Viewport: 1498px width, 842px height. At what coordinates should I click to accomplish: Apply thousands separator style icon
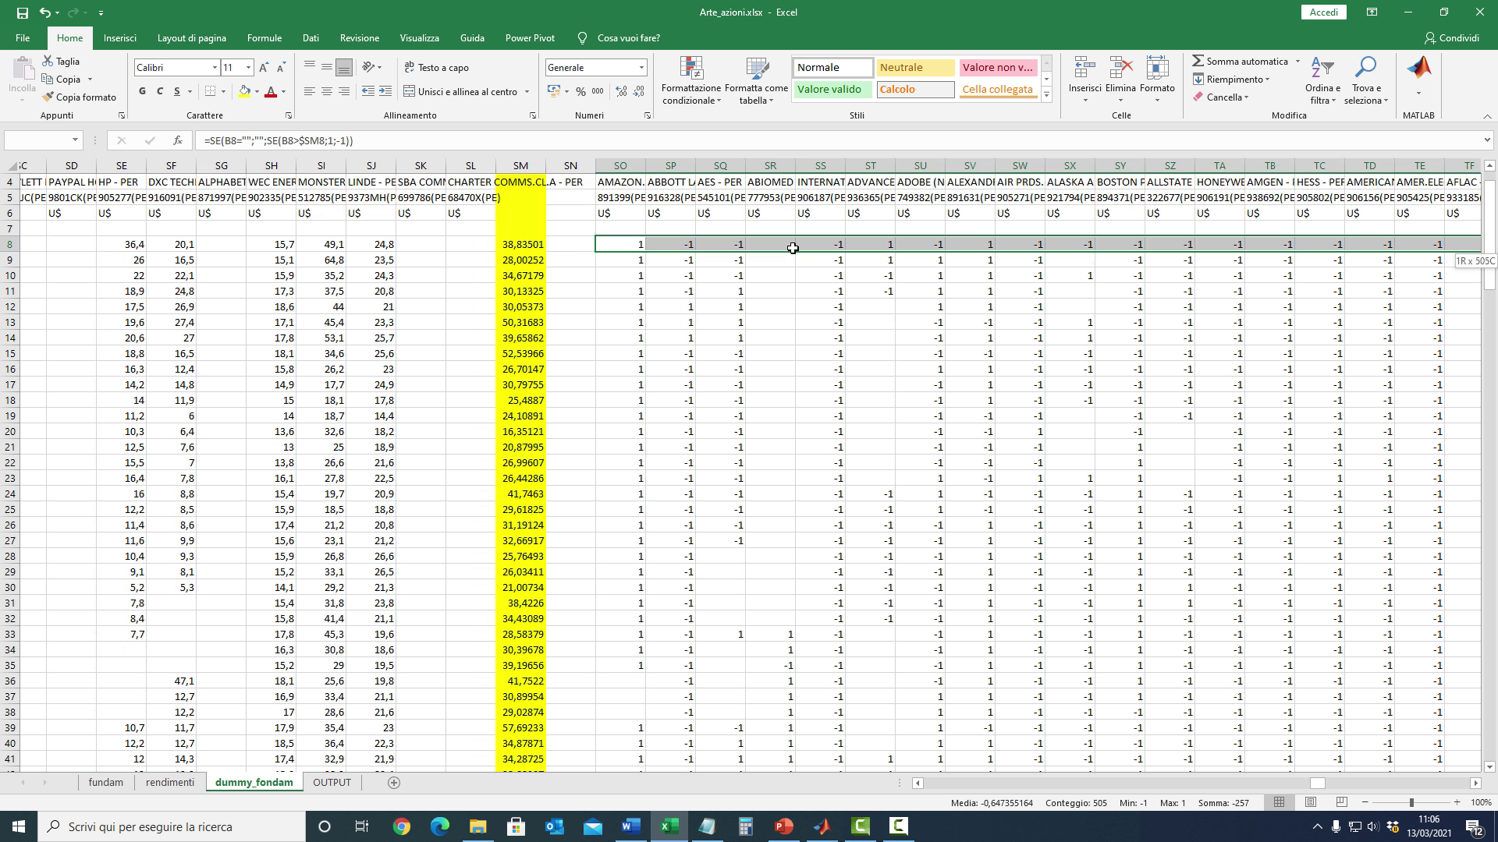(598, 92)
